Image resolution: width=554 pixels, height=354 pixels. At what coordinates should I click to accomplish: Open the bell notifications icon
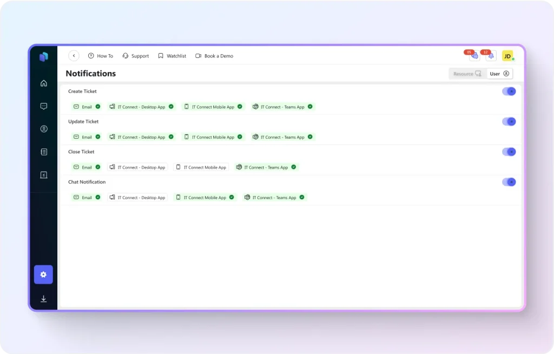click(491, 56)
